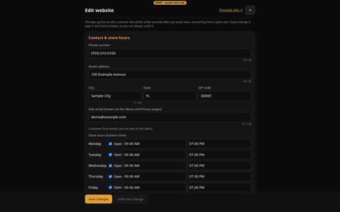The height and width of the screenshot is (212, 340).
Task: Edit the Info email field
Action: point(170,117)
